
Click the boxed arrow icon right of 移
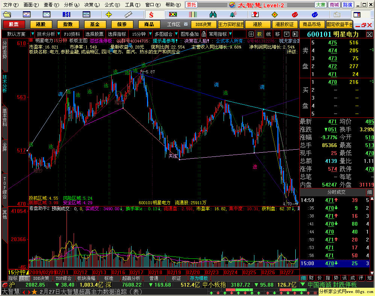click(x=287, y=34)
